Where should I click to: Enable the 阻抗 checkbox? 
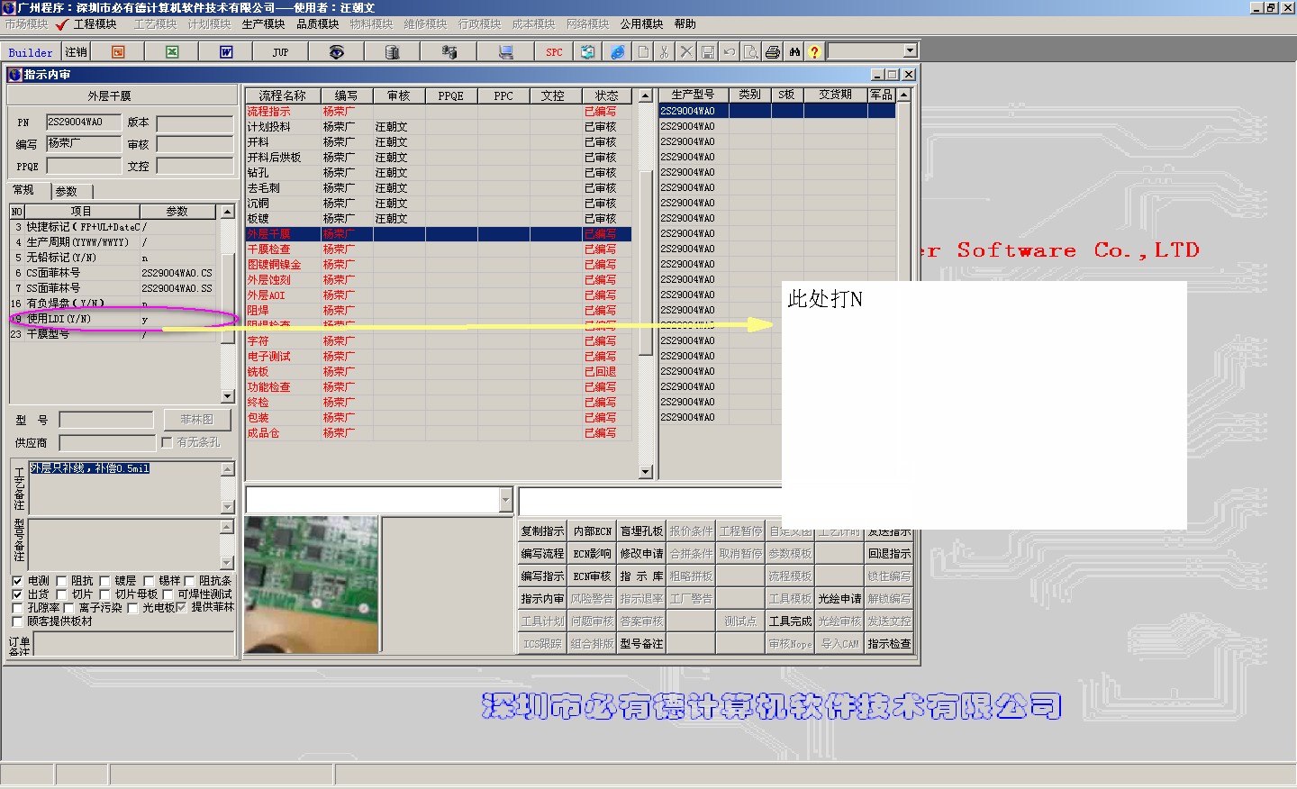click(61, 581)
